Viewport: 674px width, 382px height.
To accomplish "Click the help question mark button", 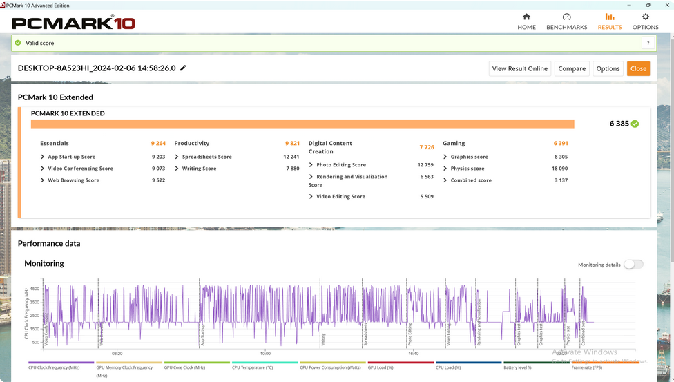I will tap(648, 43).
